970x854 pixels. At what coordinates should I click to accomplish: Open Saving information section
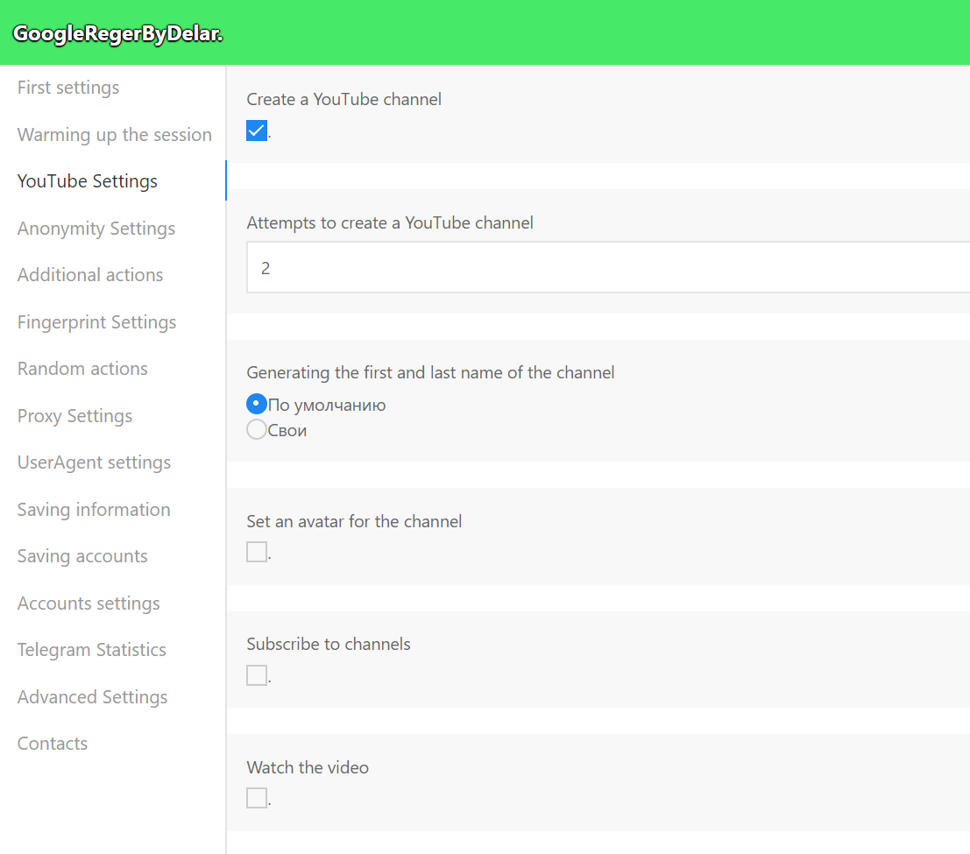click(x=94, y=510)
